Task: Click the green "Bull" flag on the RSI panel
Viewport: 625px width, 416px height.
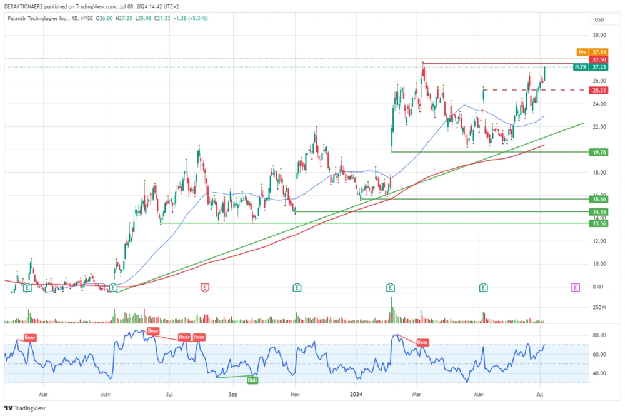Action: [x=254, y=379]
